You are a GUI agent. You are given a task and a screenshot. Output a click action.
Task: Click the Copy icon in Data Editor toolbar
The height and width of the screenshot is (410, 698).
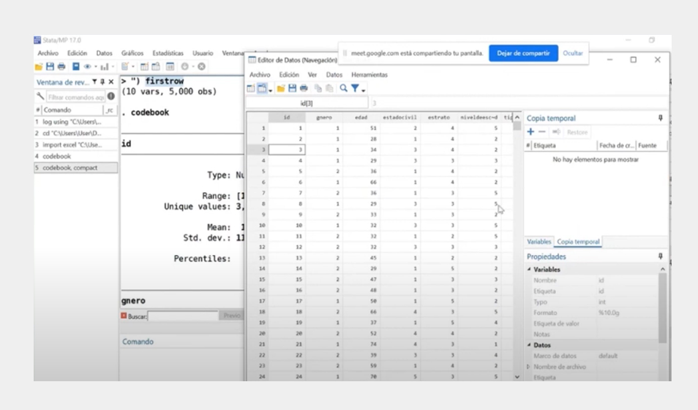318,89
